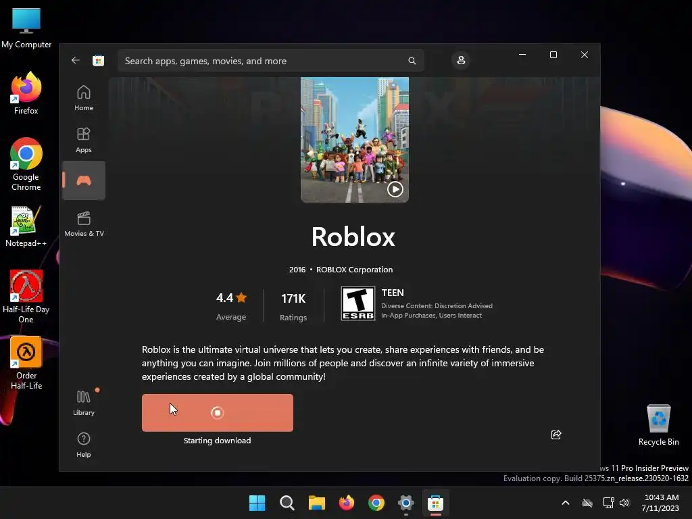Click the Microsoft Store logo icon
This screenshot has height=519, width=692.
click(99, 60)
